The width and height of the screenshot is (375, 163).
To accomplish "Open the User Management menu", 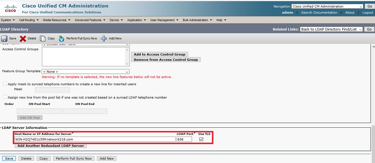I will click(164, 20).
